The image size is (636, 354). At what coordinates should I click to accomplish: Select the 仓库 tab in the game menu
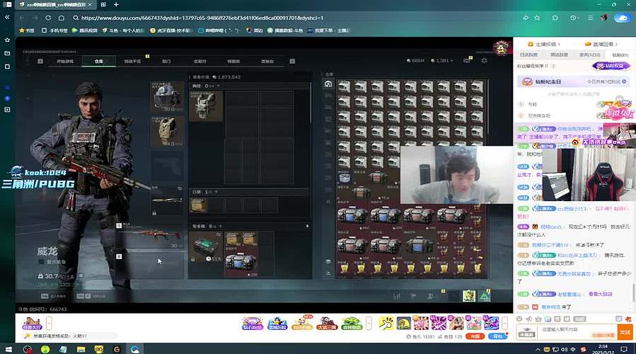click(x=99, y=62)
